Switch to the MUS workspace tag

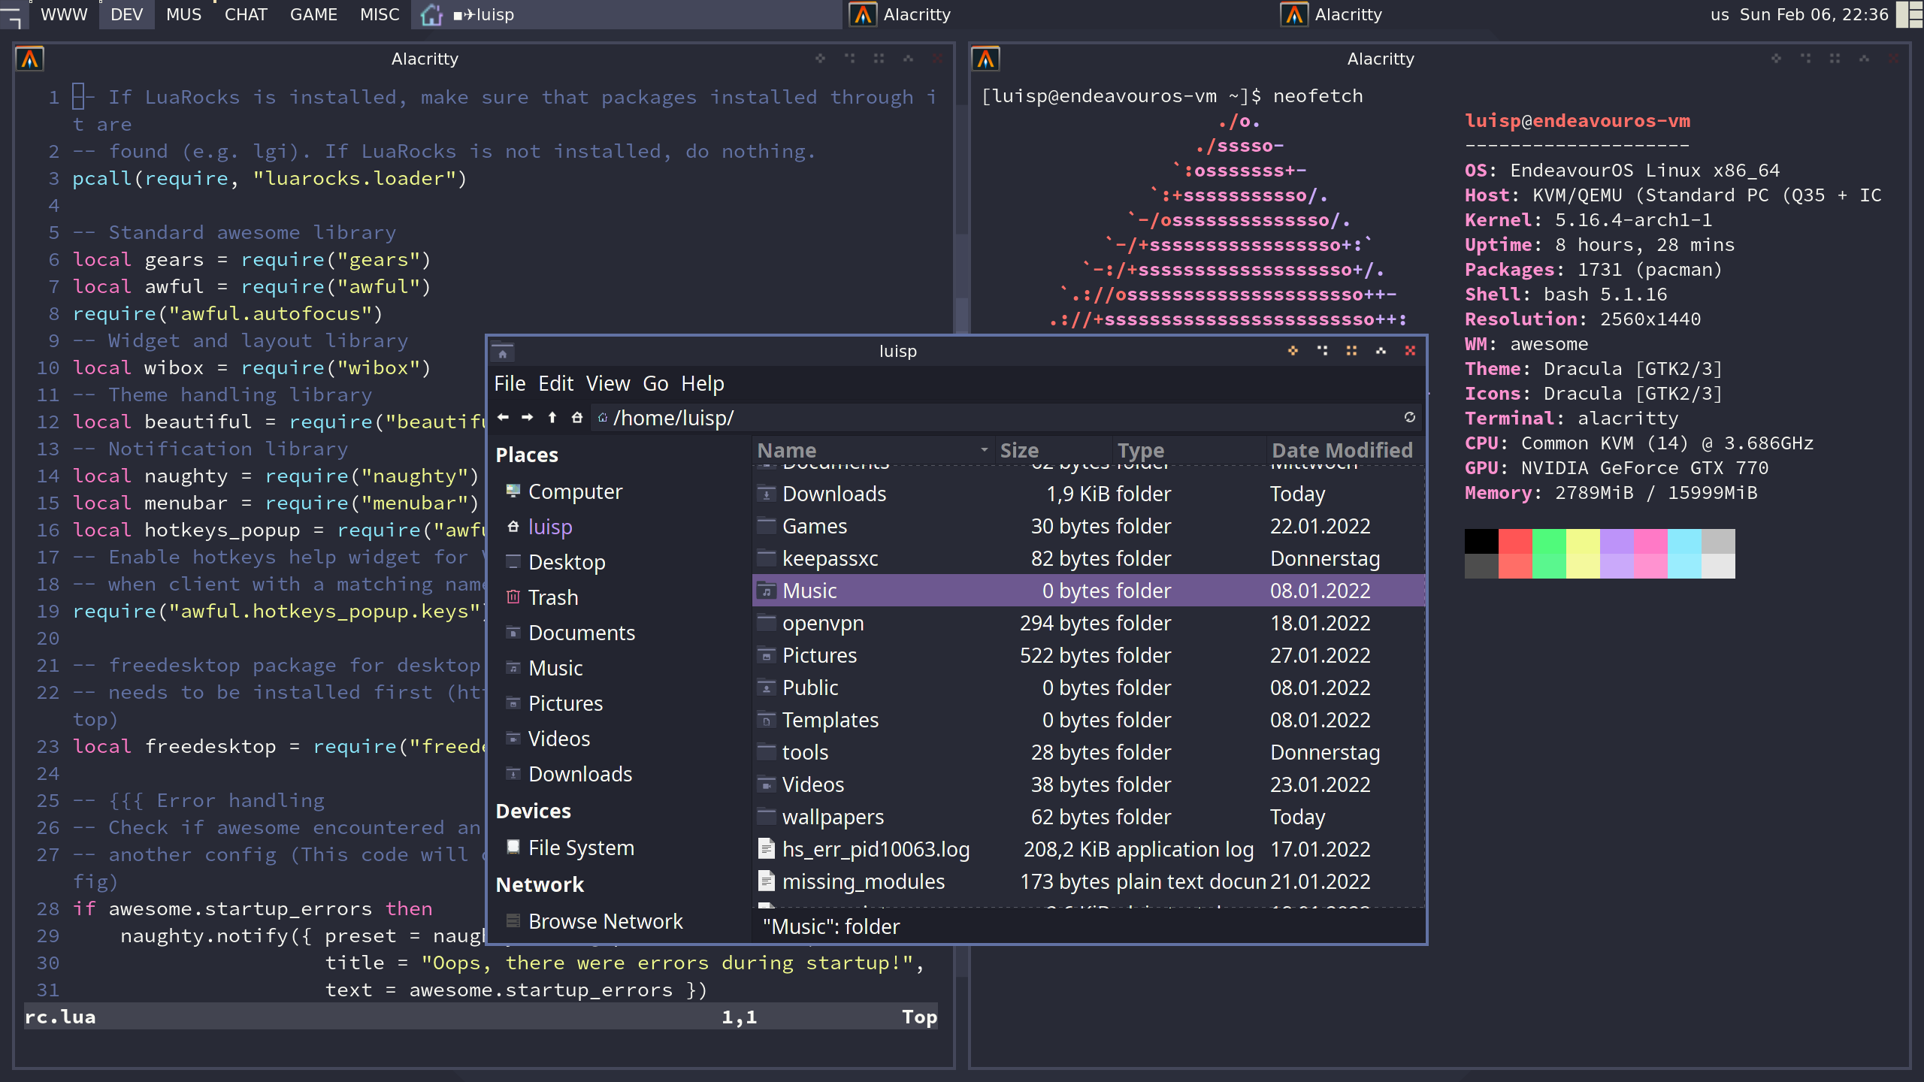(x=183, y=14)
